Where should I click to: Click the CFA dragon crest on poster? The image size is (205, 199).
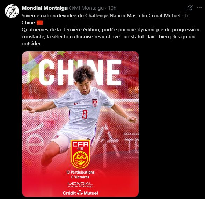80,154
